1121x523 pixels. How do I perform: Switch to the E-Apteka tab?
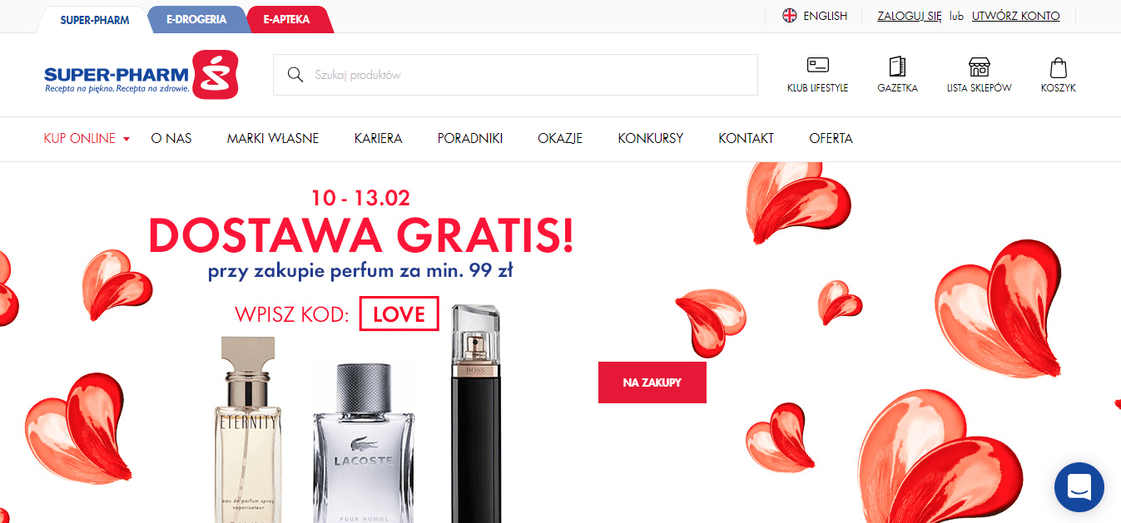pos(286,19)
